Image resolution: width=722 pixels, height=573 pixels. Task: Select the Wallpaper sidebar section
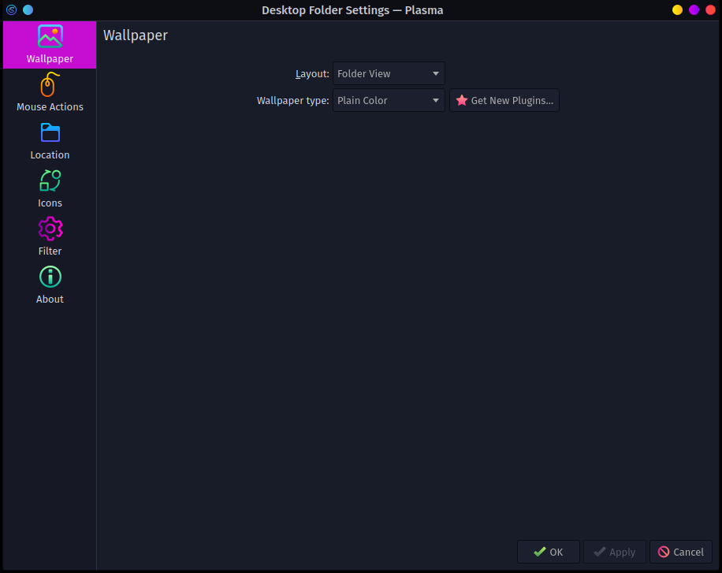50,45
